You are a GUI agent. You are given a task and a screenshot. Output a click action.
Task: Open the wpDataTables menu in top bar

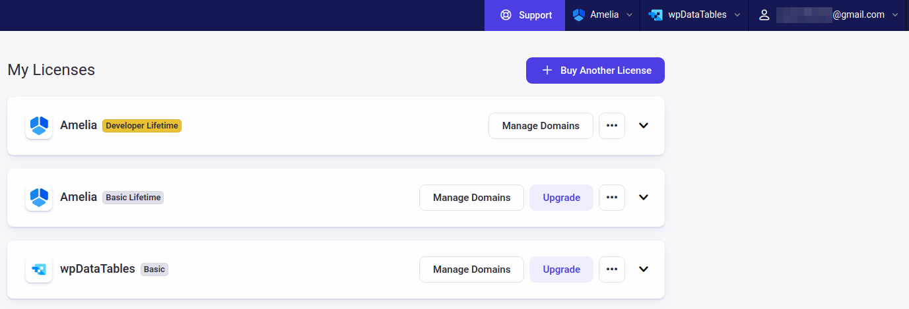tap(694, 15)
